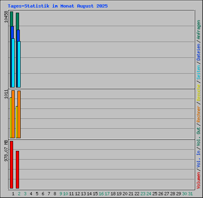Click the Volumen legend label
Screen dimensions: 203x198
point(198,181)
